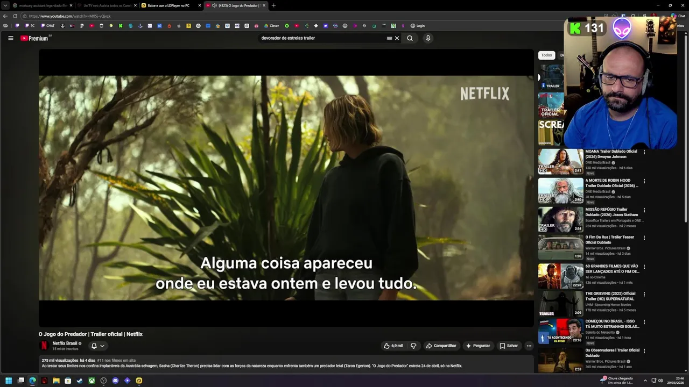
Task: Open the YouTube guide hamburger menu
Action: [x=10, y=38]
